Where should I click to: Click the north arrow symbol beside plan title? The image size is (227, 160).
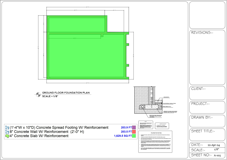coord(39,94)
